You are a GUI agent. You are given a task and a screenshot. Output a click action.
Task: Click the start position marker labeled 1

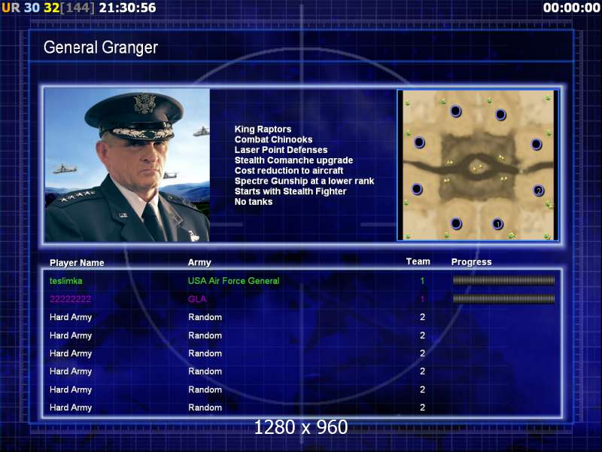pyautogui.click(x=498, y=223)
